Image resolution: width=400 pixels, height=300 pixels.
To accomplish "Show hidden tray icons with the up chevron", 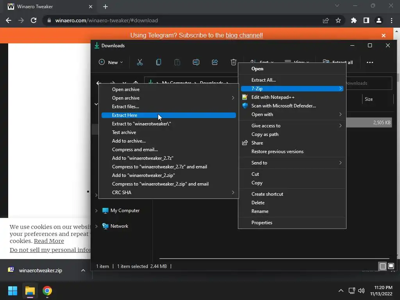I will (x=341, y=291).
